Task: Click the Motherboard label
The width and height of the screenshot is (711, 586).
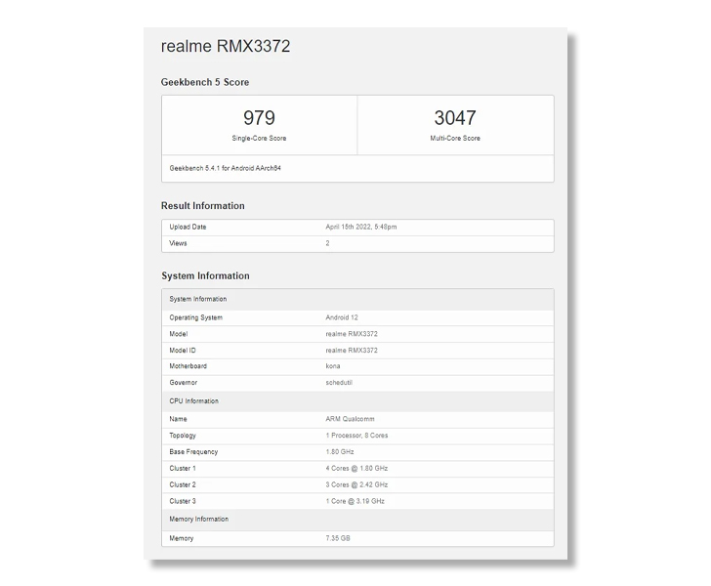Action: coord(188,366)
